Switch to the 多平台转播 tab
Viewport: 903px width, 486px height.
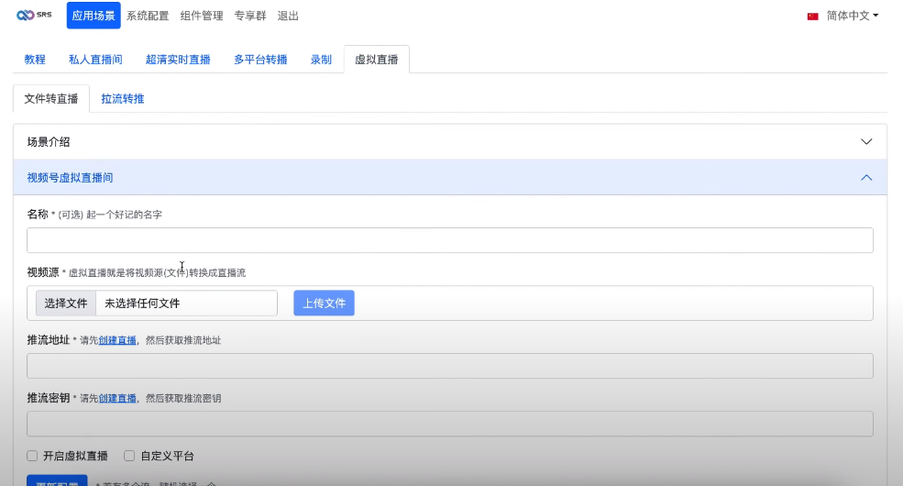point(260,60)
